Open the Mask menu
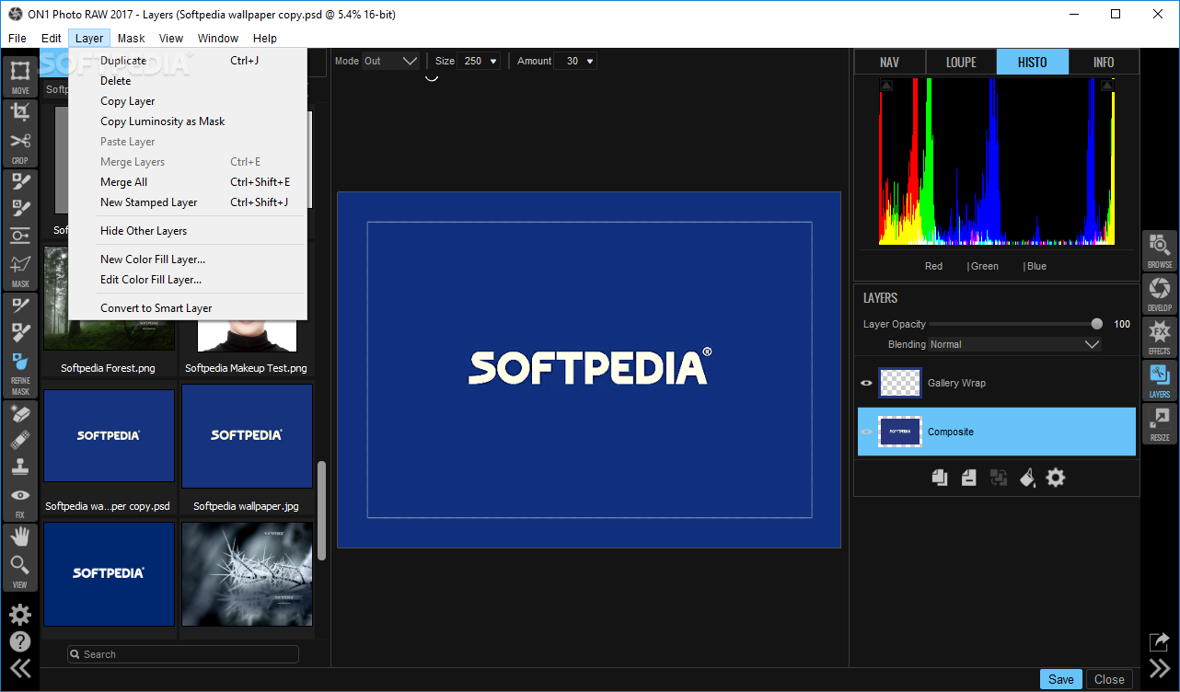 (x=131, y=38)
